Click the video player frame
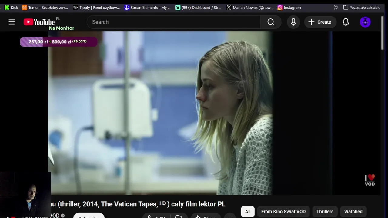Image resolution: width=388 pixels, height=218 pixels. tap(190, 113)
